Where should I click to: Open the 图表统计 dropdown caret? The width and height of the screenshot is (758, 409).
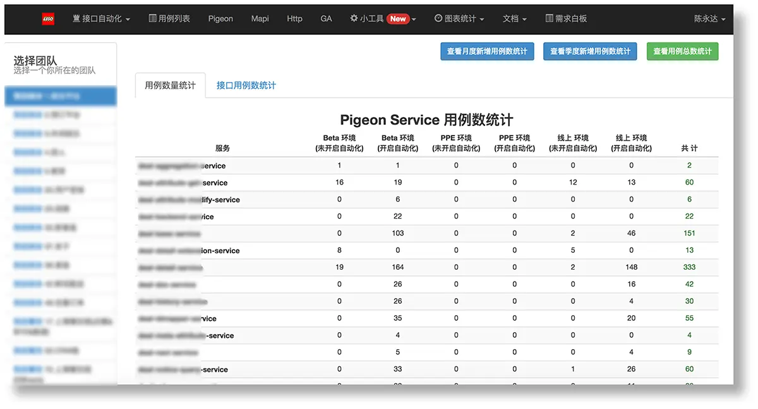point(482,20)
